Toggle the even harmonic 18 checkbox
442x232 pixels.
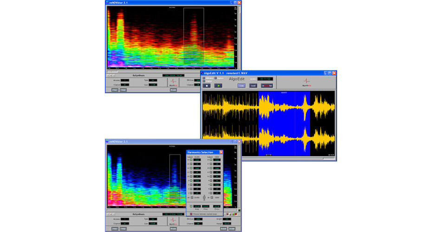click(x=191, y=160)
